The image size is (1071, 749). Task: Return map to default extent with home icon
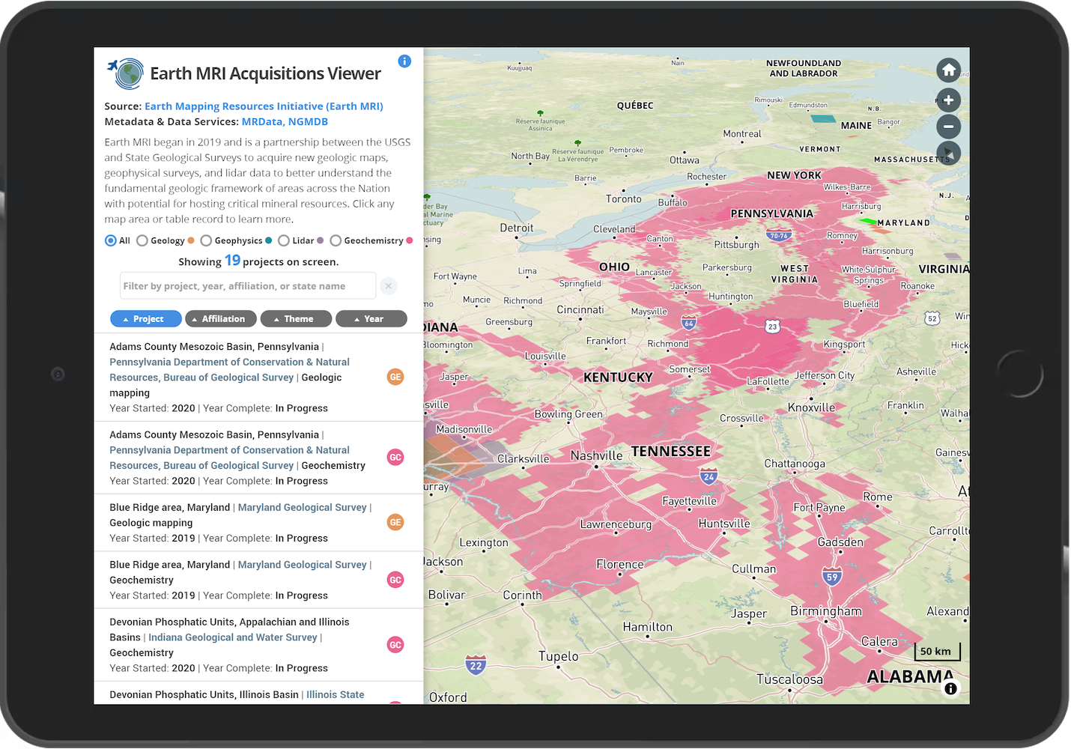[948, 70]
